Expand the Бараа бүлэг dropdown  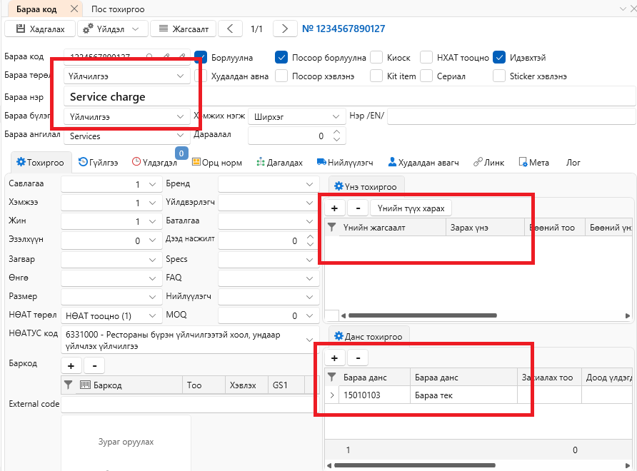[181, 116]
